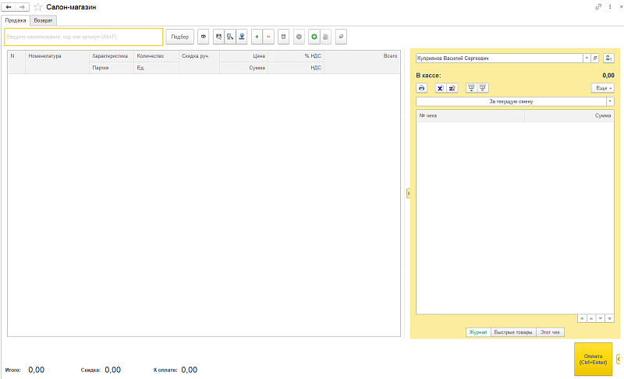This screenshot has width=624, height=379.
Task: Click the Подбор button
Action: pos(180,37)
